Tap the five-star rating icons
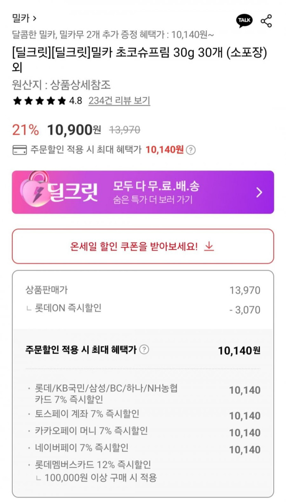 pyautogui.click(x=39, y=101)
